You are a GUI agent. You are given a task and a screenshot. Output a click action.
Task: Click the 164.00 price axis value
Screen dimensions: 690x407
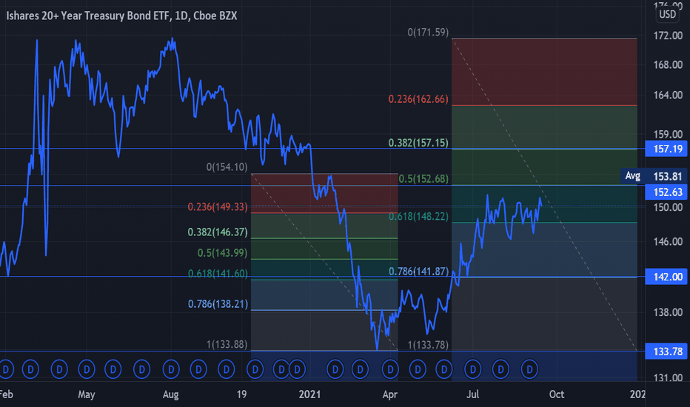pos(668,95)
